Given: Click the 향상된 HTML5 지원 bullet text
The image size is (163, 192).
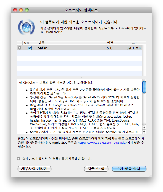Looking at the screenshot, I should pos(85,120).
